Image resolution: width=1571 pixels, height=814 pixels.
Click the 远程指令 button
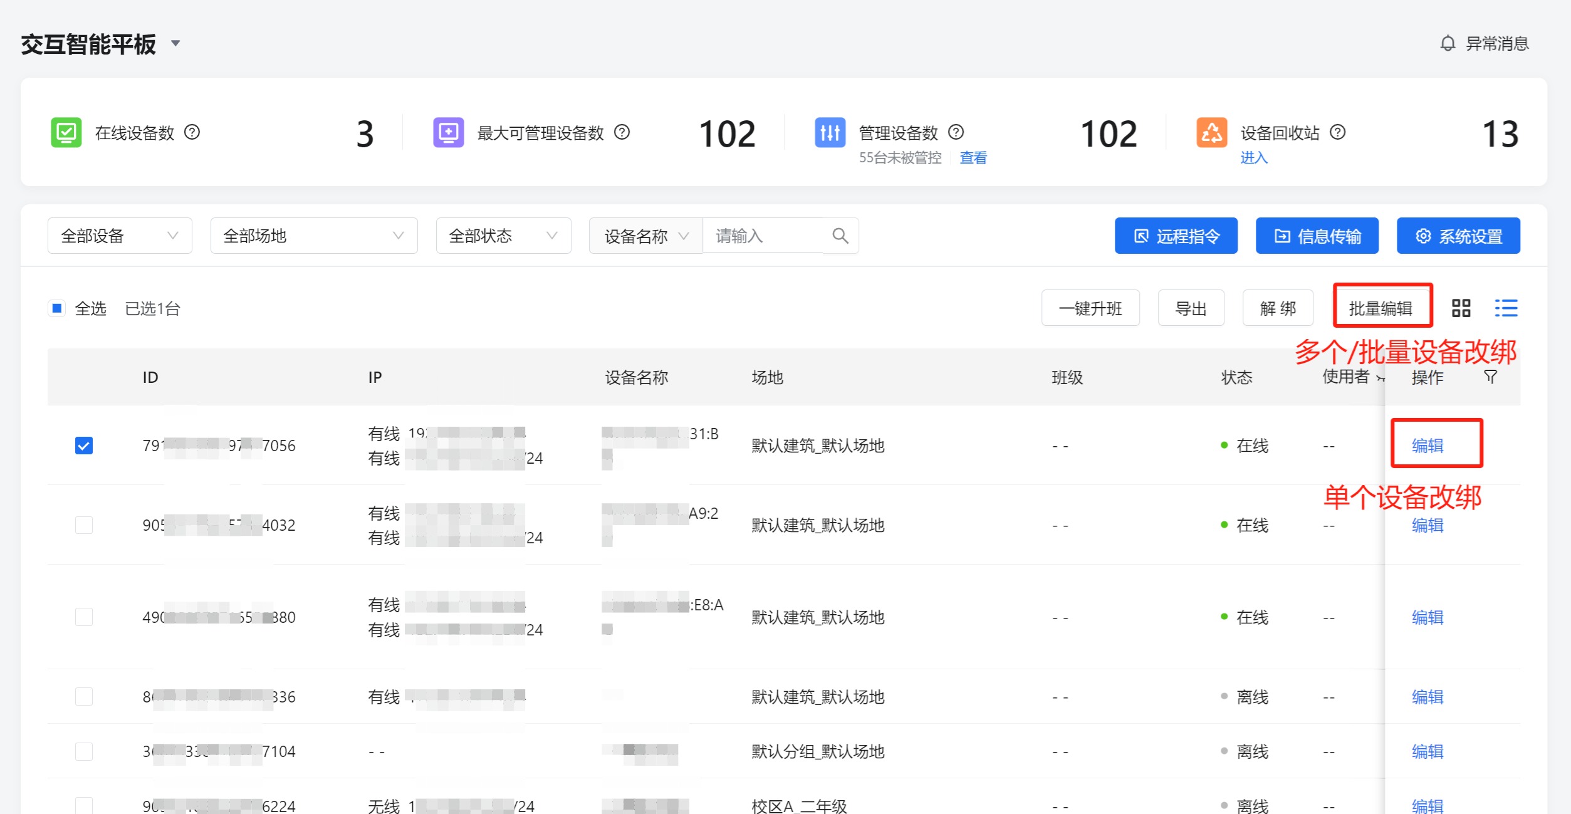(x=1176, y=236)
